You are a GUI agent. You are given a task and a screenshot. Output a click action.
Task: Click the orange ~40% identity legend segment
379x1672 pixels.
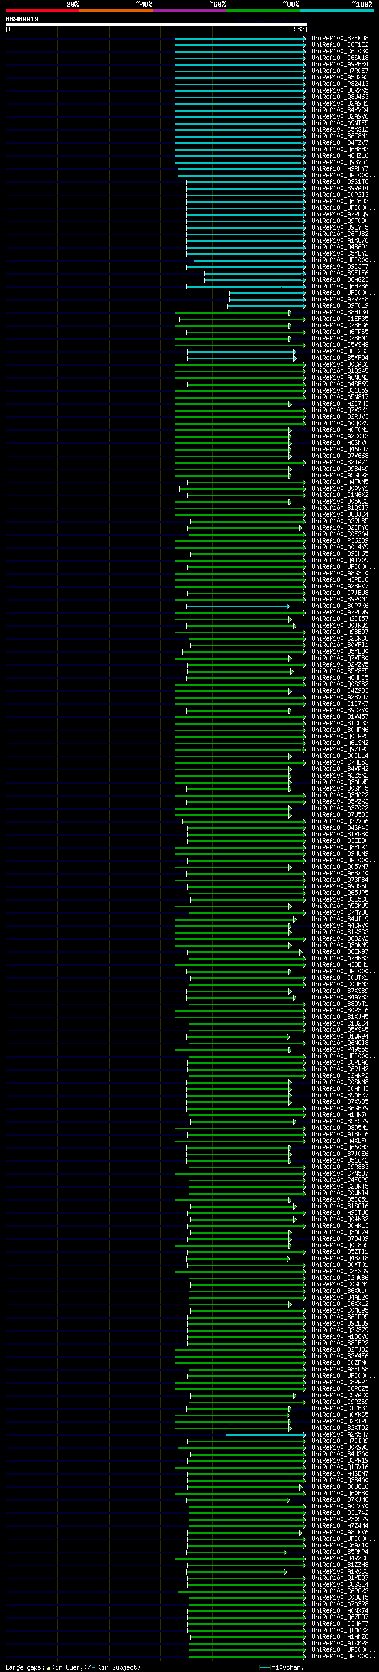tap(116, 11)
